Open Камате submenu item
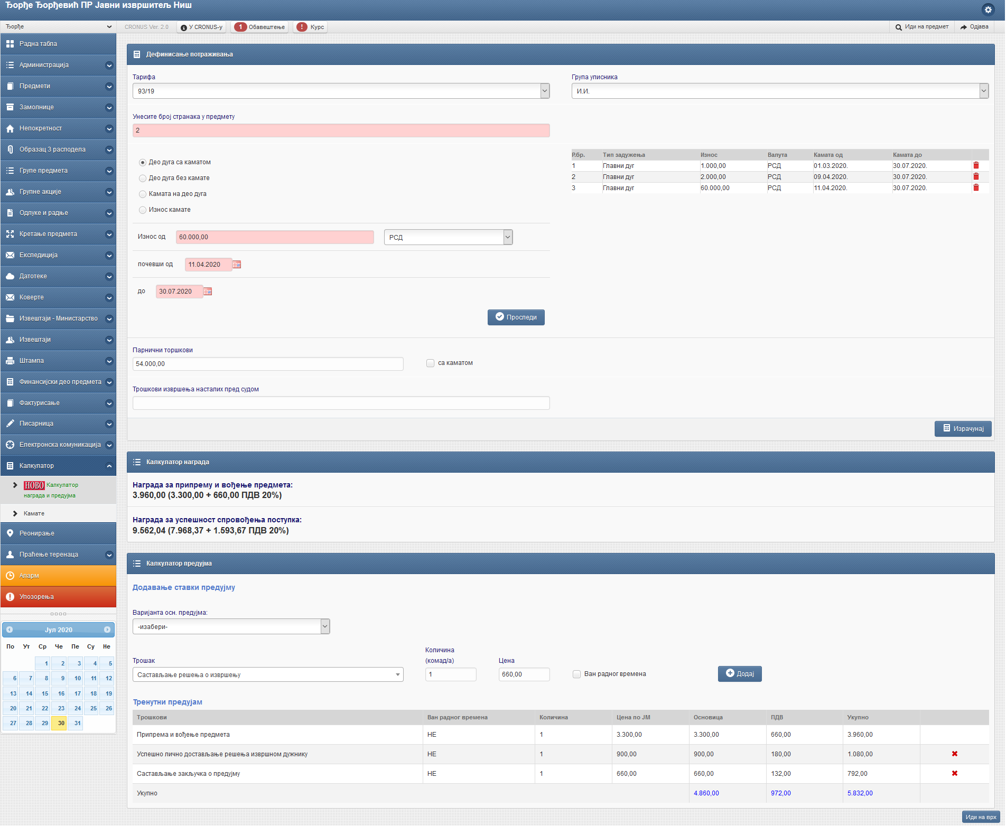Viewport: 1006px width, 826px height. [34, 514]
